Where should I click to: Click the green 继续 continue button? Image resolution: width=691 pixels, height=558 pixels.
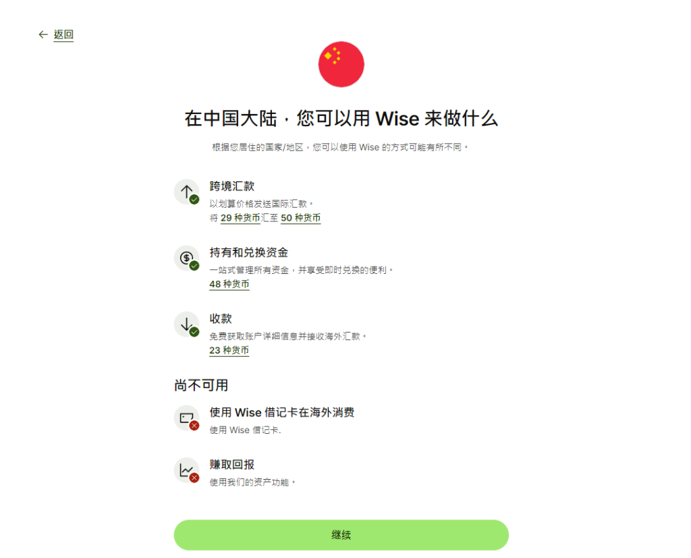tap(341, 535)
